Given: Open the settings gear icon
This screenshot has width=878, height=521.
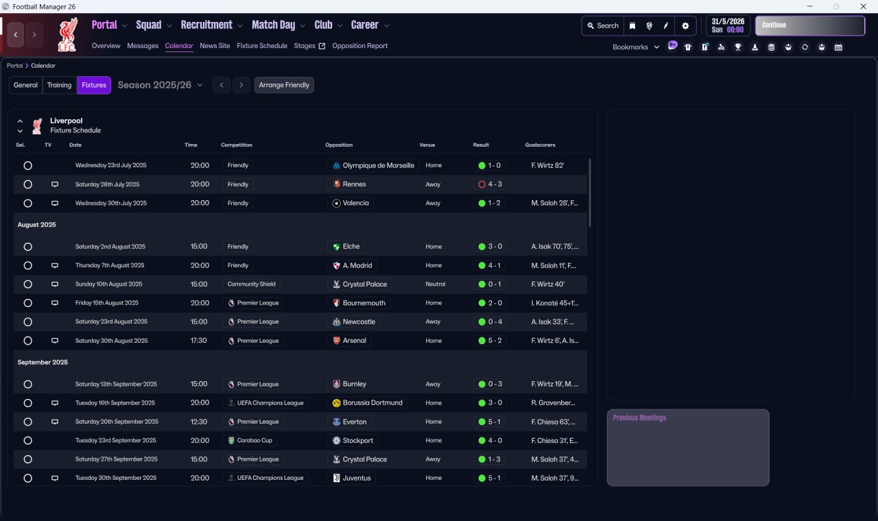Looking at the screenshot, I should point(685,26).
